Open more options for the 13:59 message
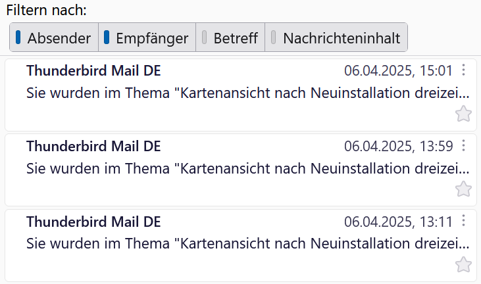Viewport: 481px width, 284px height. click(464, 146)
